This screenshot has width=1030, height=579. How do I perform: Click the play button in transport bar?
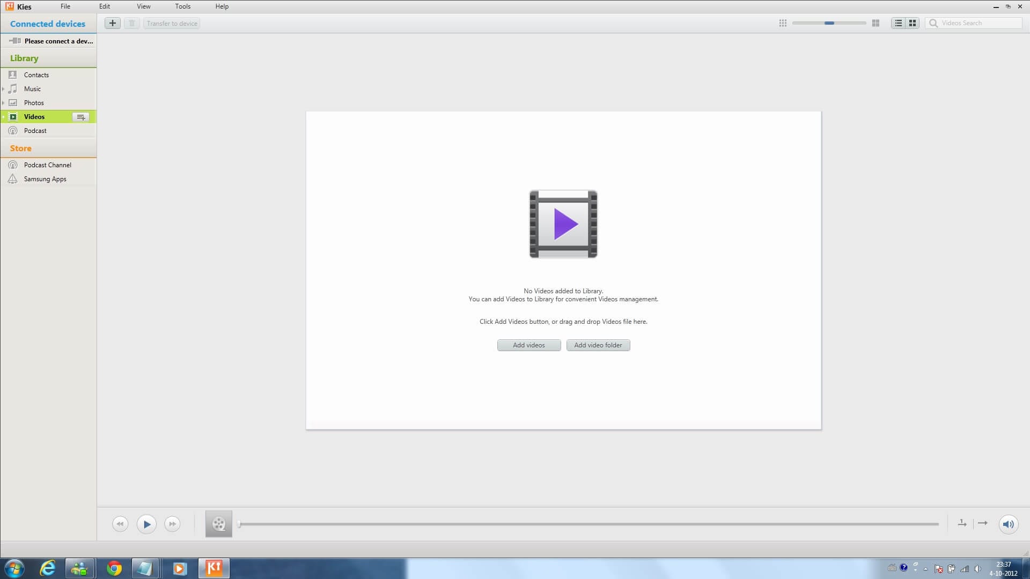146,523
